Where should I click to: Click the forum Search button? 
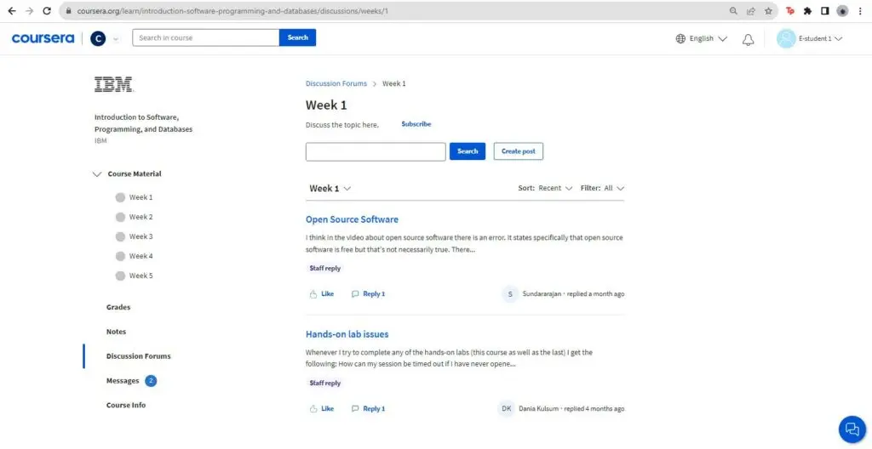coord(468,151)
